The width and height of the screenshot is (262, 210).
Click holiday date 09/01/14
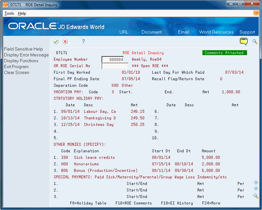(x=70, y=112)
